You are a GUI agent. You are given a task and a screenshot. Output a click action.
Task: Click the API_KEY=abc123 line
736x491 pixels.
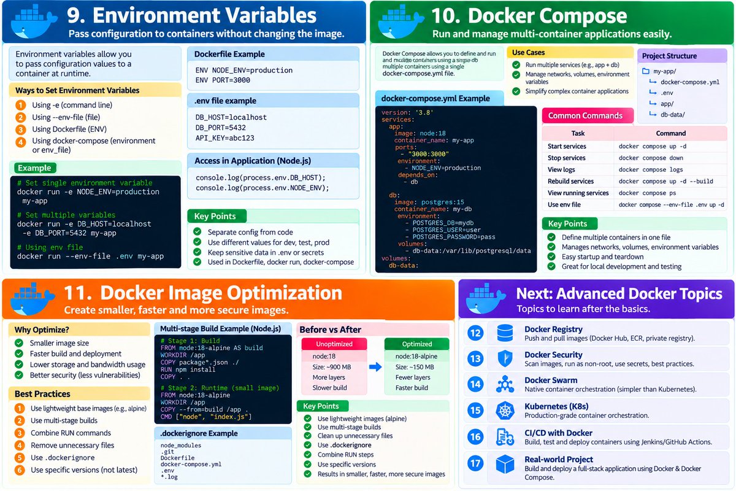(225, 138)
